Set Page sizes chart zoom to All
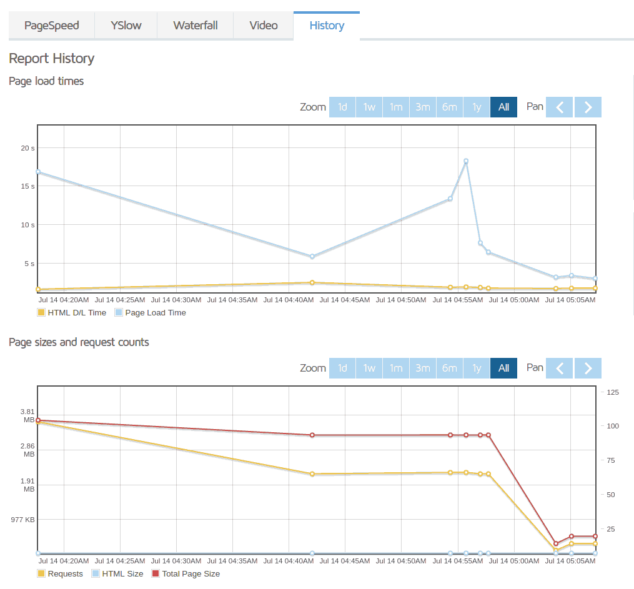Image resolution: width=634 pixels, height=589 pixels. pyautogui.click(x=504, y=369)
